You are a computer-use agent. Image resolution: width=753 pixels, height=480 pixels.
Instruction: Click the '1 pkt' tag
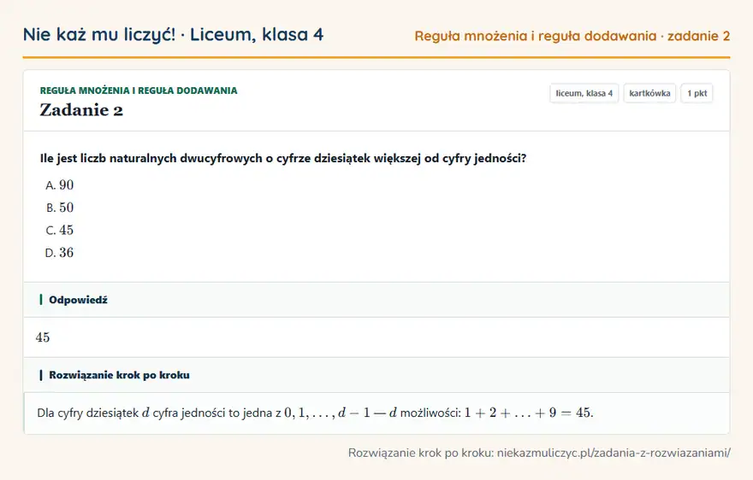(x=697, y=93)
